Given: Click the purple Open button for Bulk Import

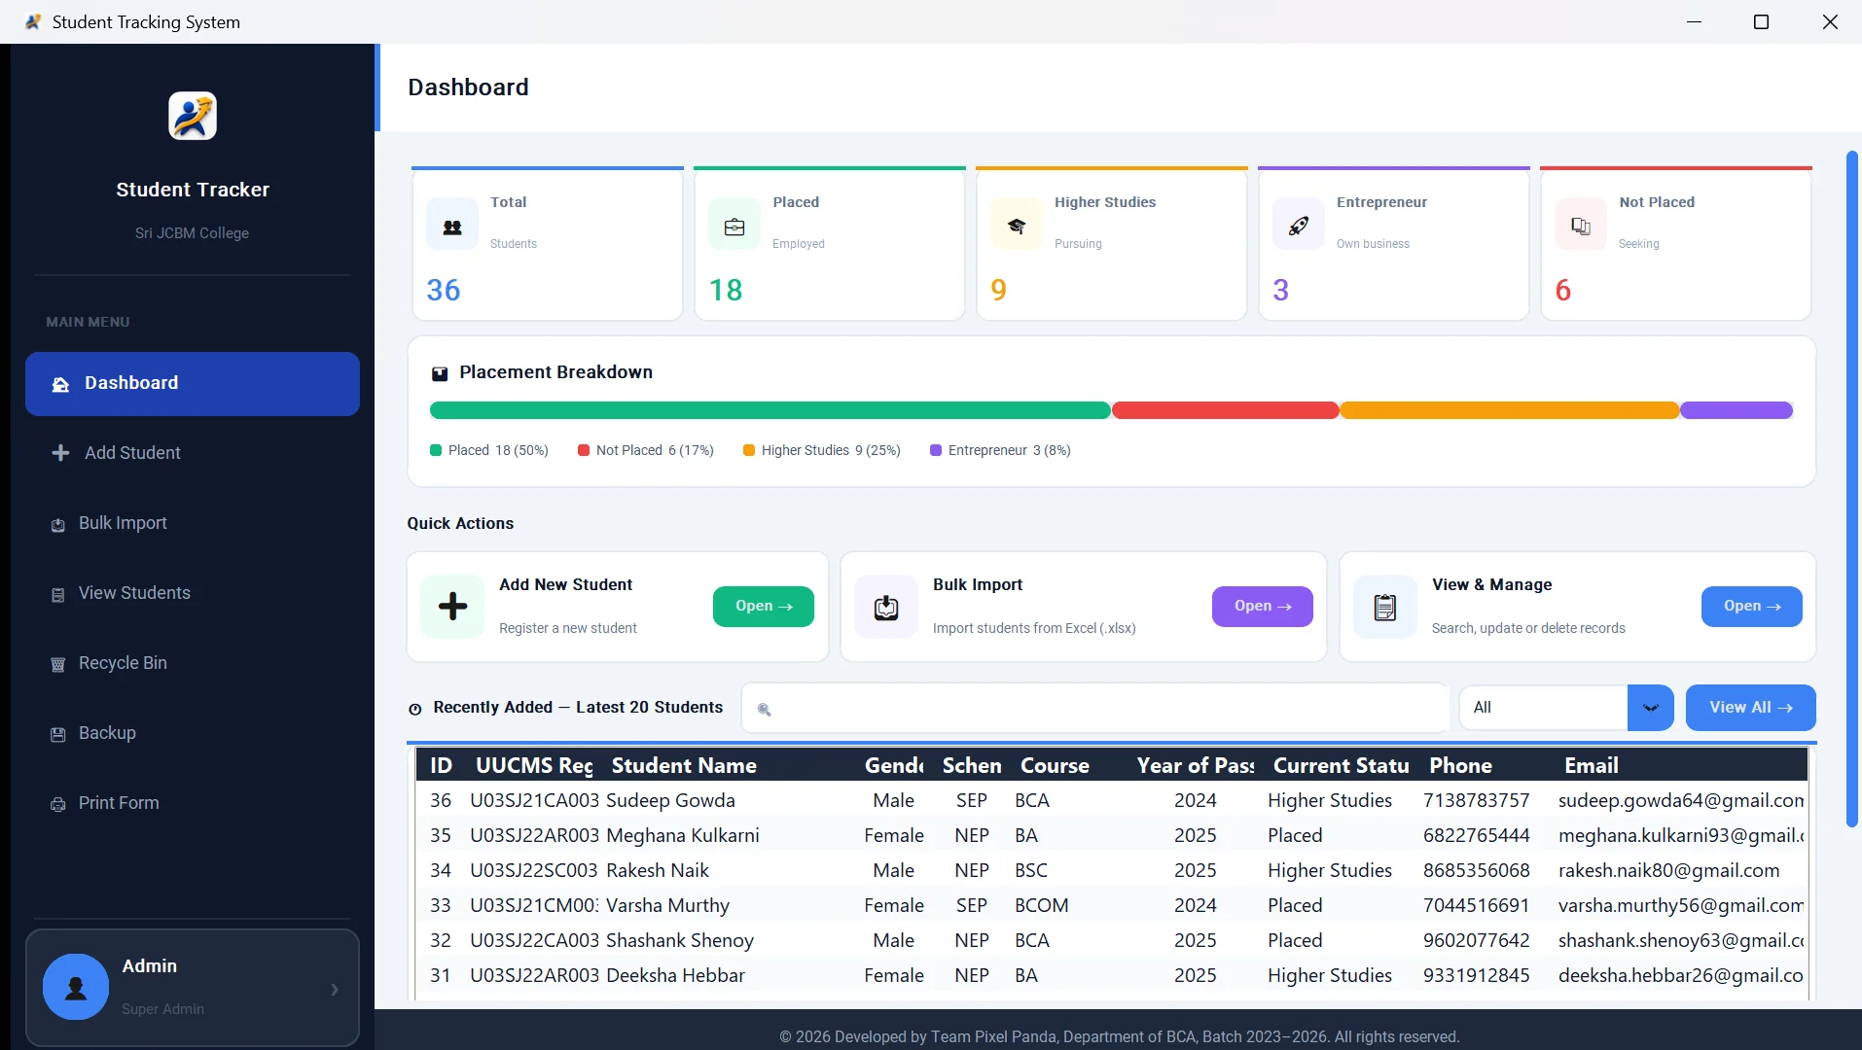Looking at the screenshot, I should [x=1263, y=607].
